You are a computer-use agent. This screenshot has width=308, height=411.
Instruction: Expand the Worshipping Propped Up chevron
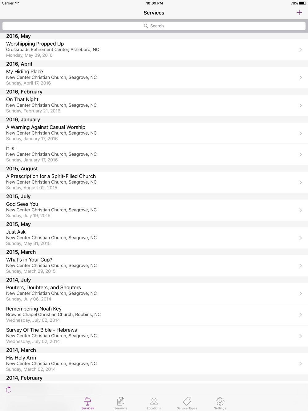click(x=300, y=50)
